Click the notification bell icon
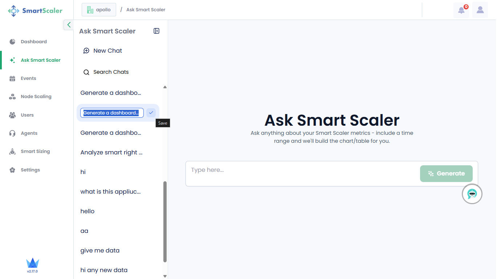The width and height of the screenshot is (497, 279). (461, 10)
